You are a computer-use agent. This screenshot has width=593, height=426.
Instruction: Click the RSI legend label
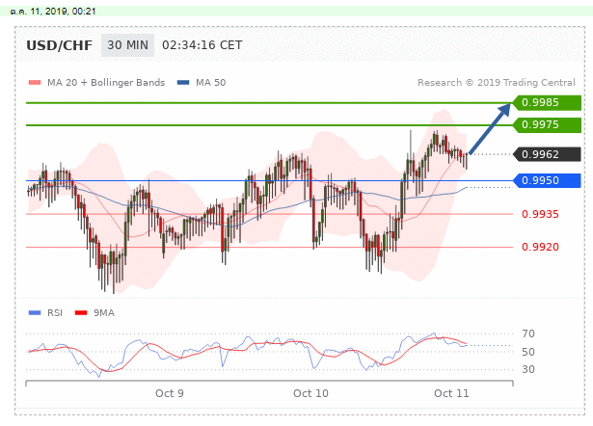coord(55,313)
